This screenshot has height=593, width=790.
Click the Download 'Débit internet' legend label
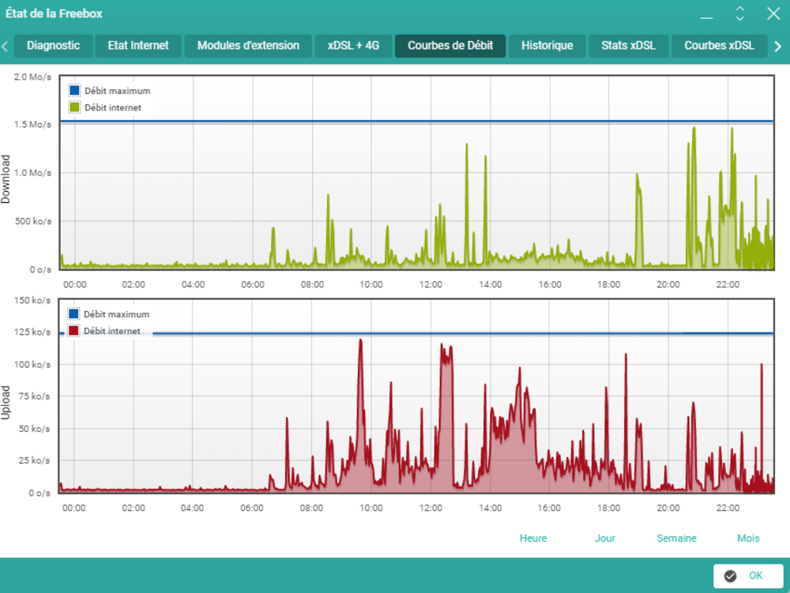[113, 107]
